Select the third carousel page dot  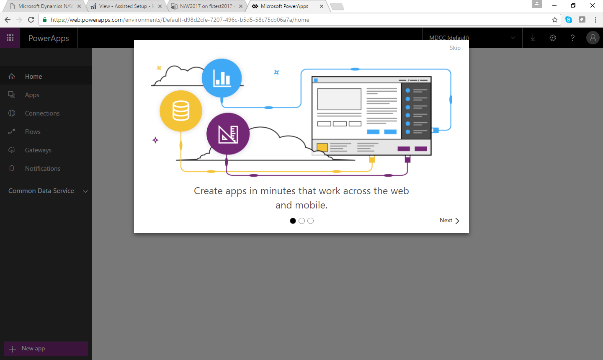click(x=310, y=221)
